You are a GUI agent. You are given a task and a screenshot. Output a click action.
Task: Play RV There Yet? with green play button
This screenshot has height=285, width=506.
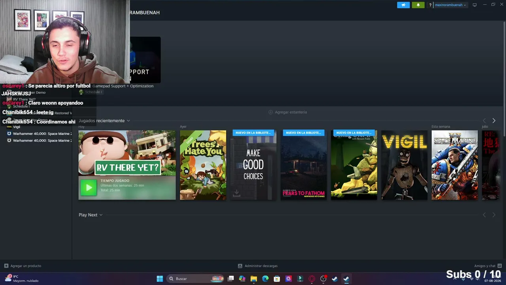tap(89, 188)
